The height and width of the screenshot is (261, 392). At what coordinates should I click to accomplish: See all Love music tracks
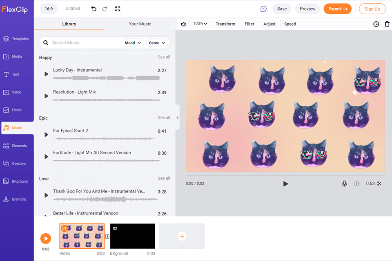(x=164, y=178)
